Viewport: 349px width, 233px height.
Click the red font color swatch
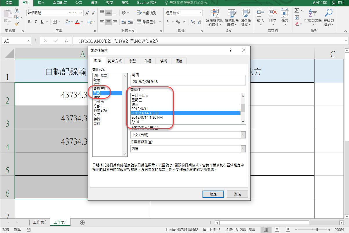pos(77,22)
